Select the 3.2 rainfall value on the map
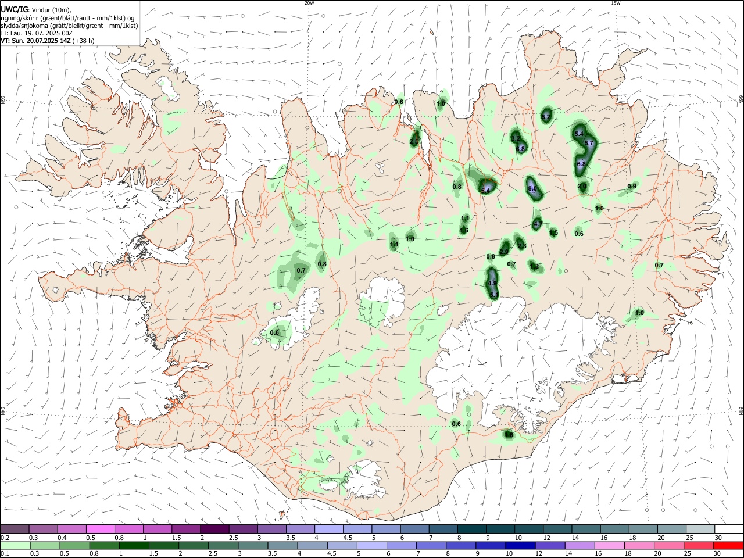Screen dimensions: 744x558 click(516, 138)
